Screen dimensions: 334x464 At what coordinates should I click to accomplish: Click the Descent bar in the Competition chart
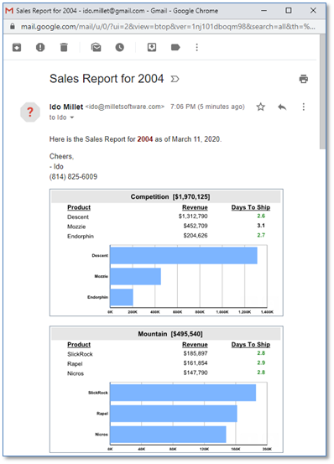(x=184, y=255)
